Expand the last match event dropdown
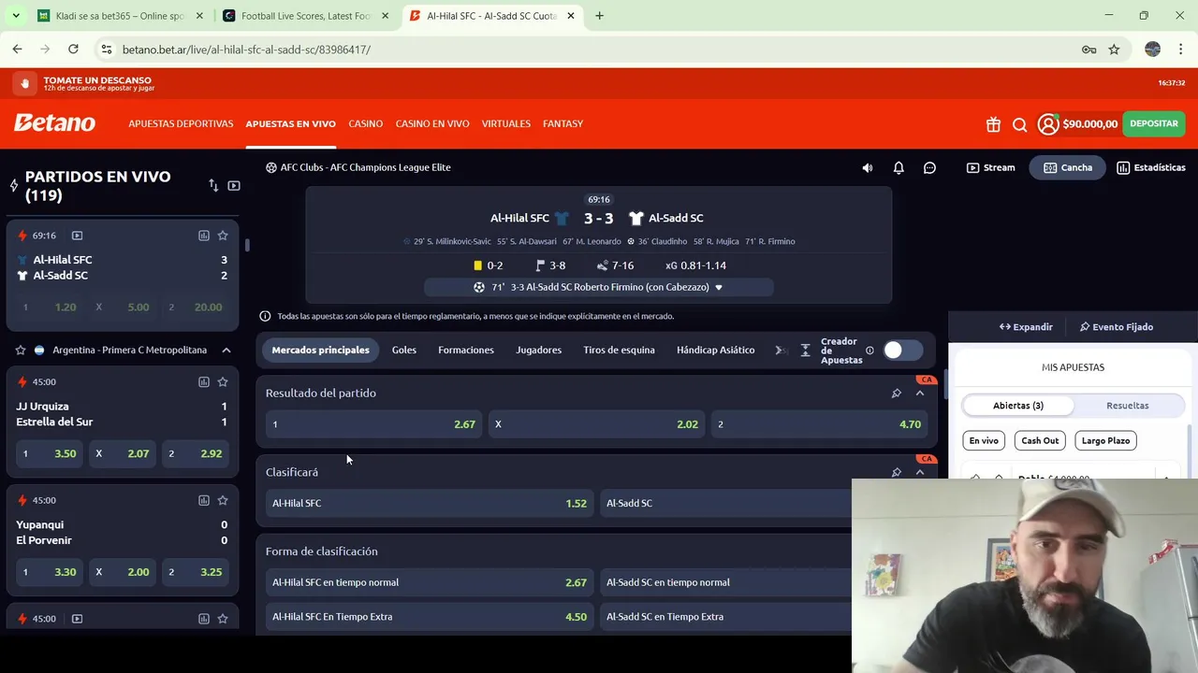 [x=719, y=288]
